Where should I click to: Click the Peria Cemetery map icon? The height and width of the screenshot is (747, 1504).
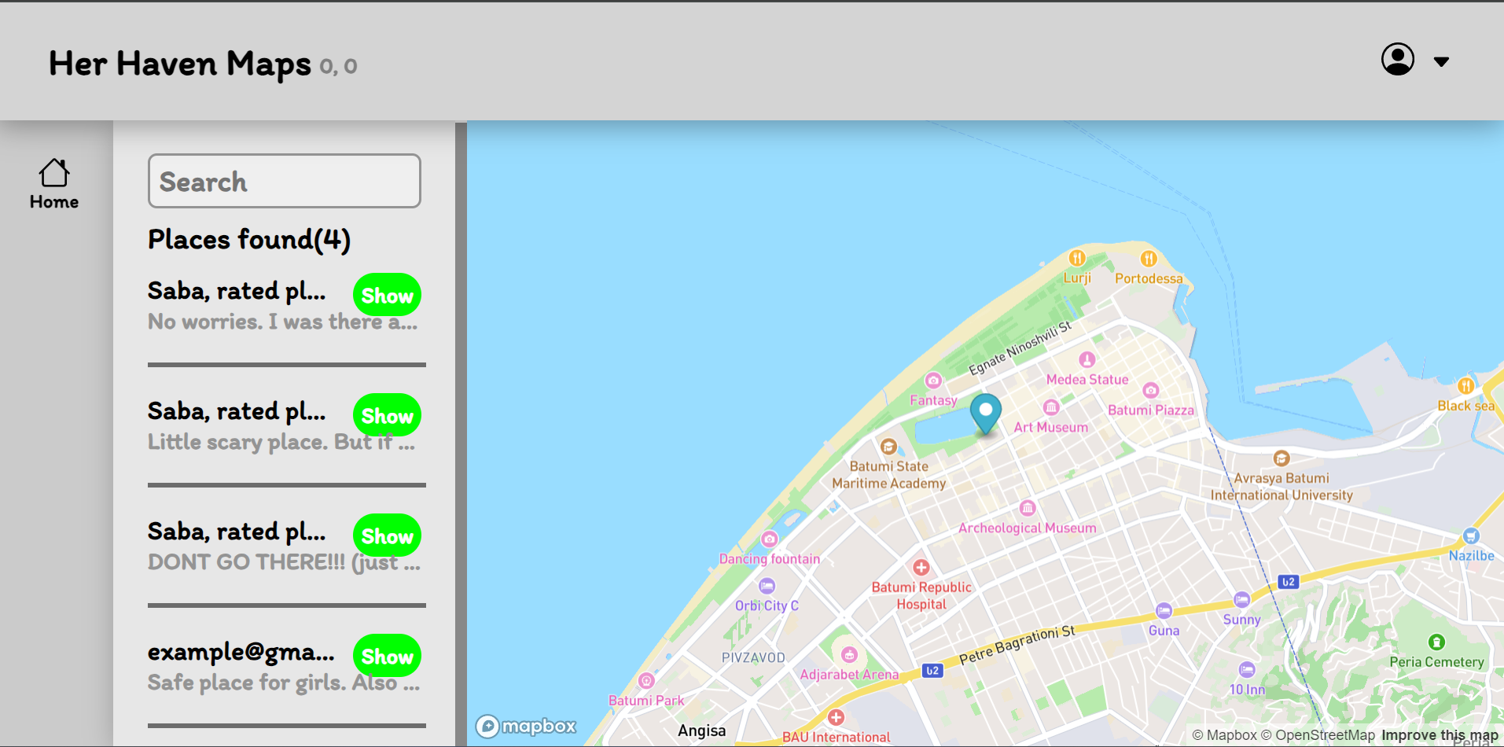point(1436,642)
